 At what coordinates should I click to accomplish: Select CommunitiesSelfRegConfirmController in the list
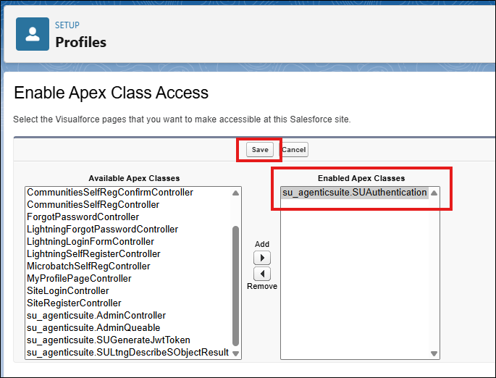point(110,193)
